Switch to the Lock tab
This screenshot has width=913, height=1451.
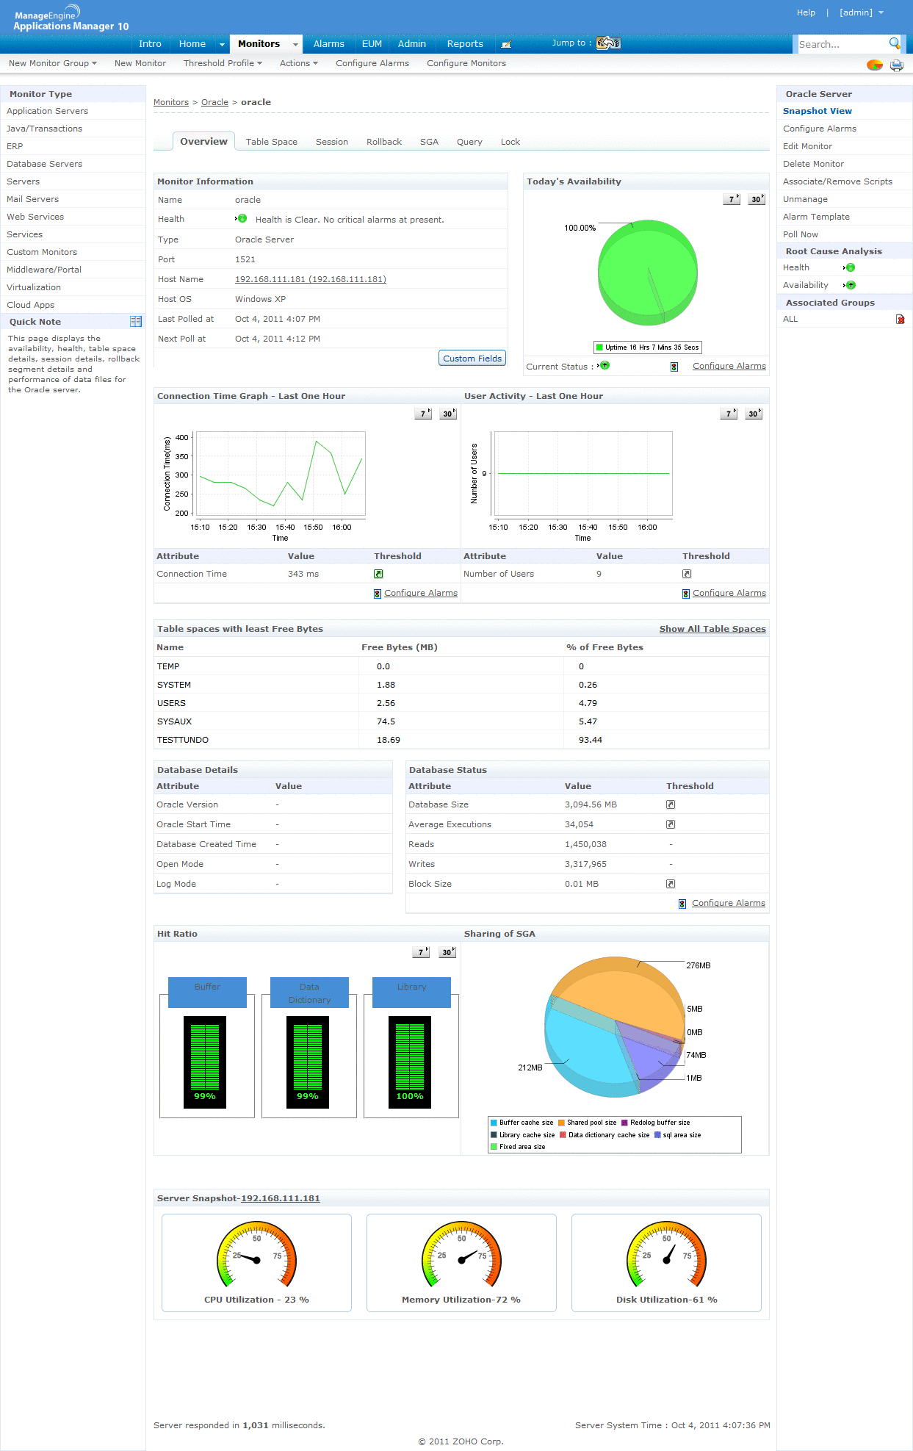[x=510, y=142]
